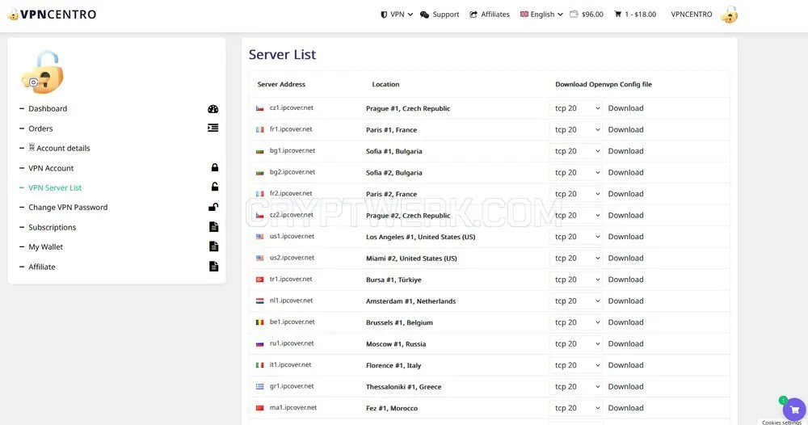Open the tcp 20 dropdown for Florence #1

coord(576,364)
